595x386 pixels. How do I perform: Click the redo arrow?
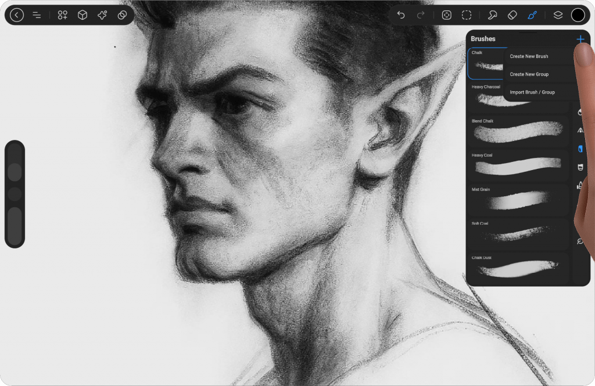coord(421,15)
